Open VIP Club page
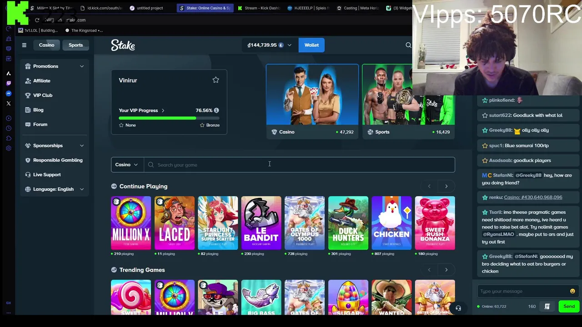The image size is (582, 327). click(42, 95)
